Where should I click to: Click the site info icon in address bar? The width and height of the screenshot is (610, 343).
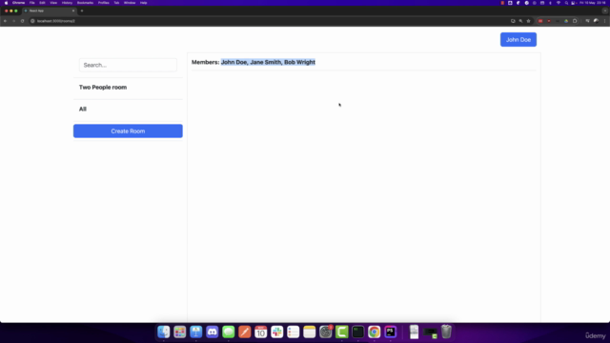coord(32,21)
